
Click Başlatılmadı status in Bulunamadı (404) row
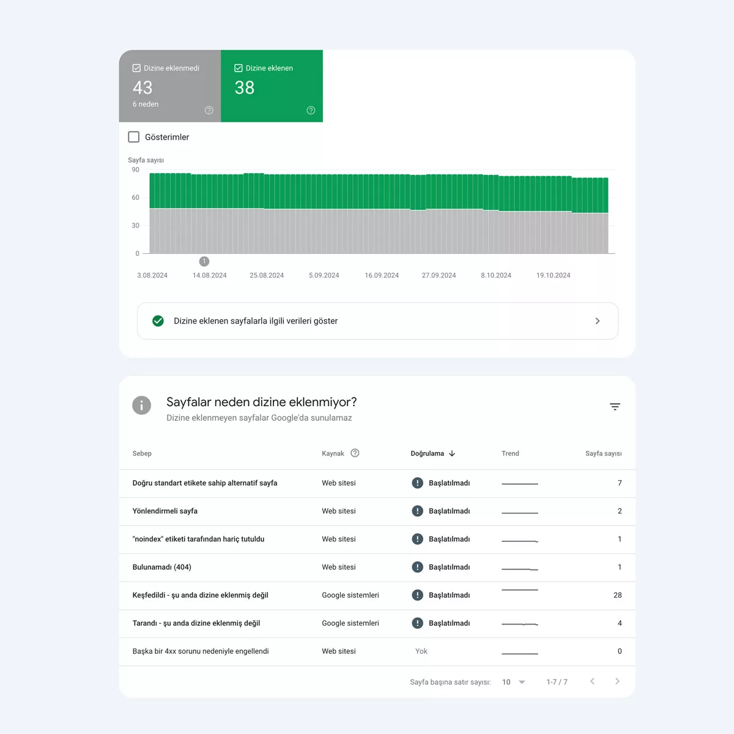(450, 567)
